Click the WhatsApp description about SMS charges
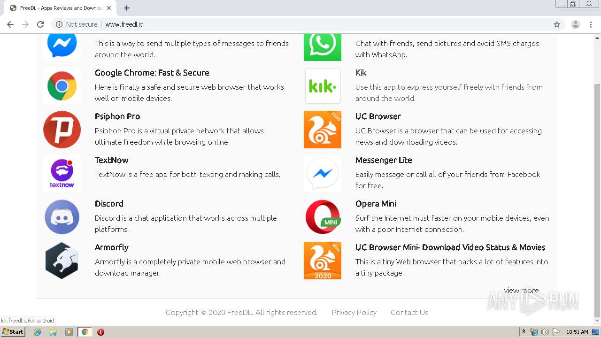The image size is (601, 338). [x=447, y=49]
